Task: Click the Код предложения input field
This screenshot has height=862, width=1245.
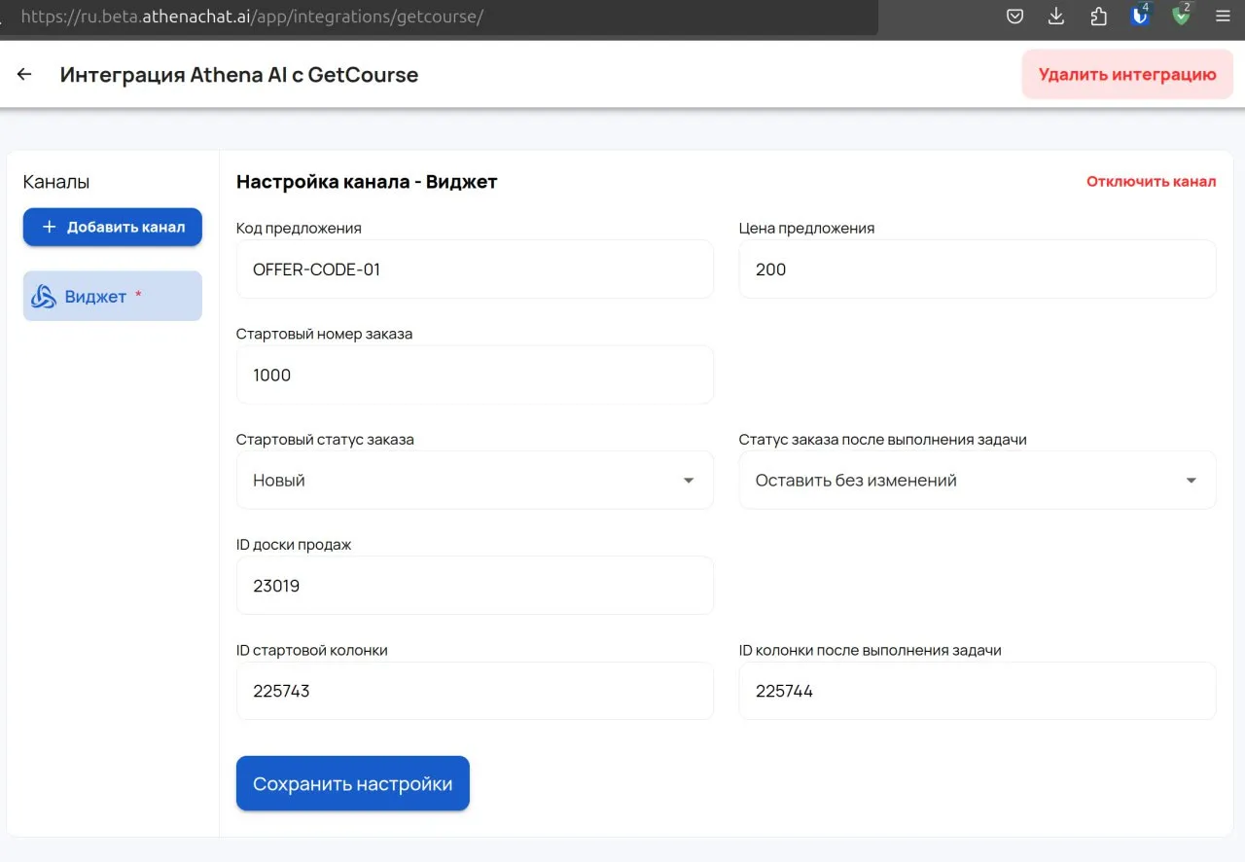Action: (x=475, y=269)
